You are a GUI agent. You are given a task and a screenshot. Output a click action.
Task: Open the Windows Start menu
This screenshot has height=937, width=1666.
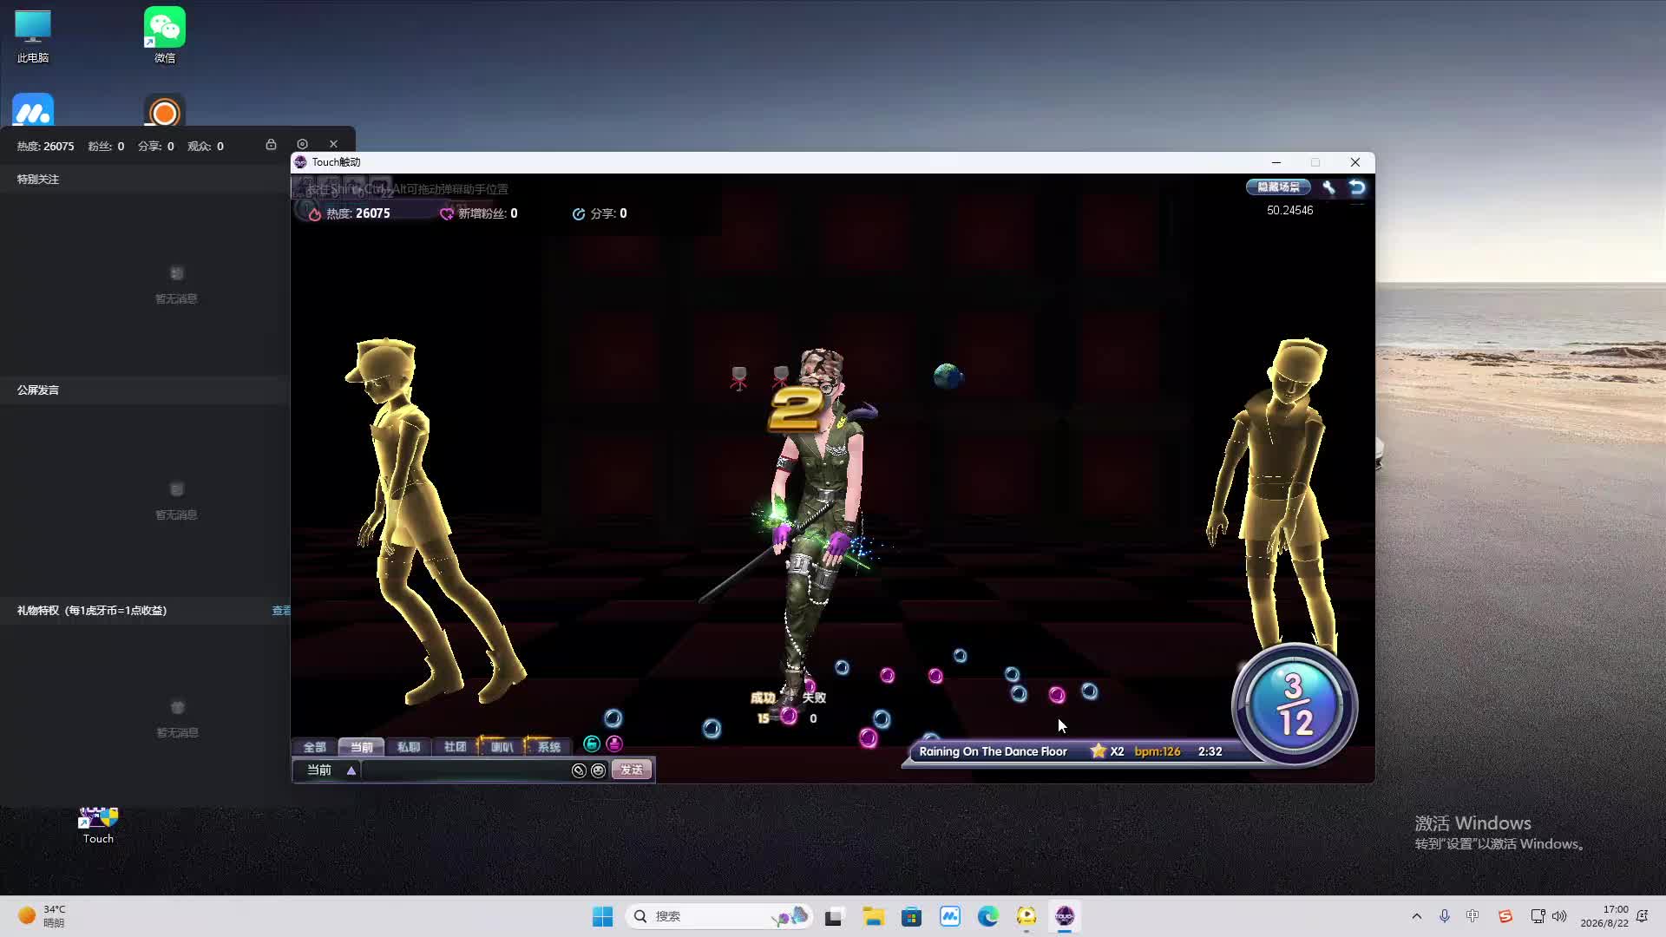(602, 916)
